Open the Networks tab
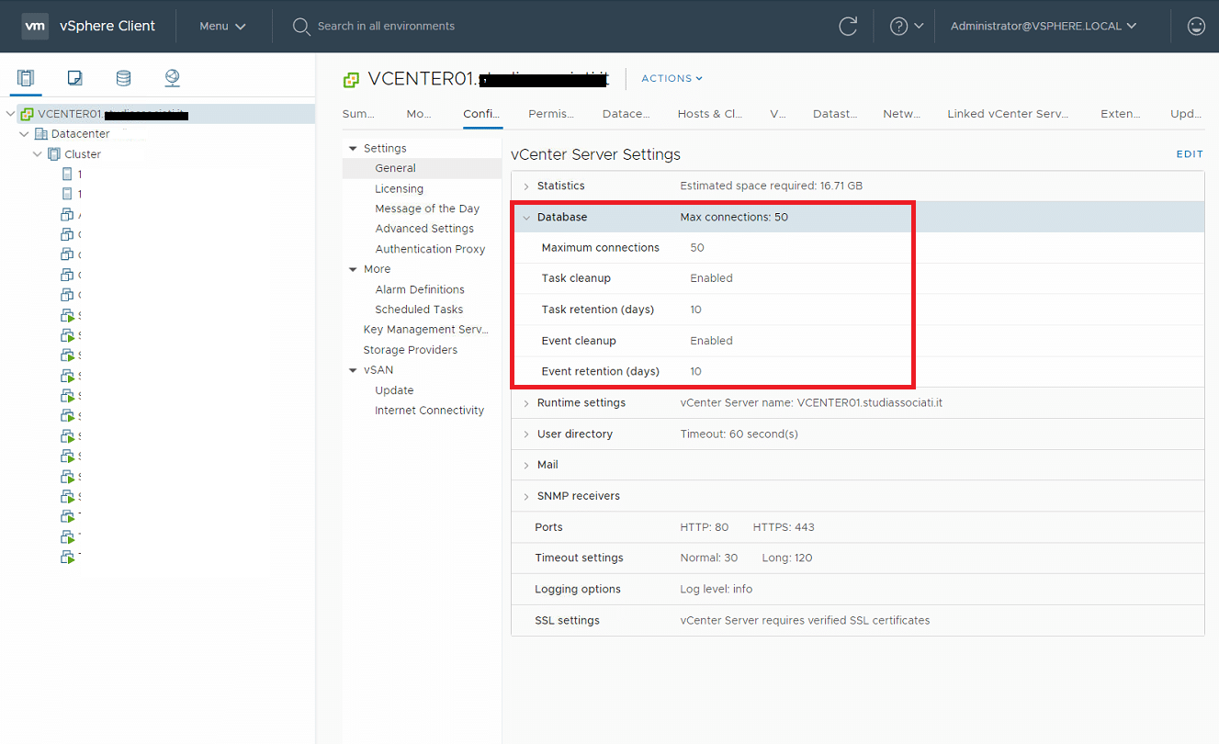Screen dimensions: 1219x744 click(x=901, y=114)
